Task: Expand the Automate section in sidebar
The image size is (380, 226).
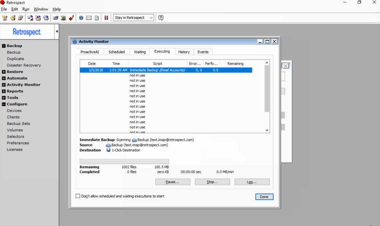Action: click(x=4, y=78)
